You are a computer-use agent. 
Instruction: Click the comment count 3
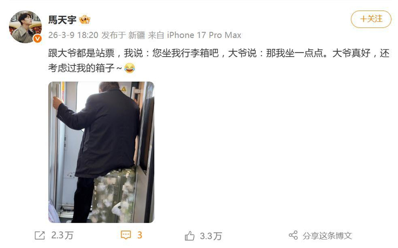[140, 235]
